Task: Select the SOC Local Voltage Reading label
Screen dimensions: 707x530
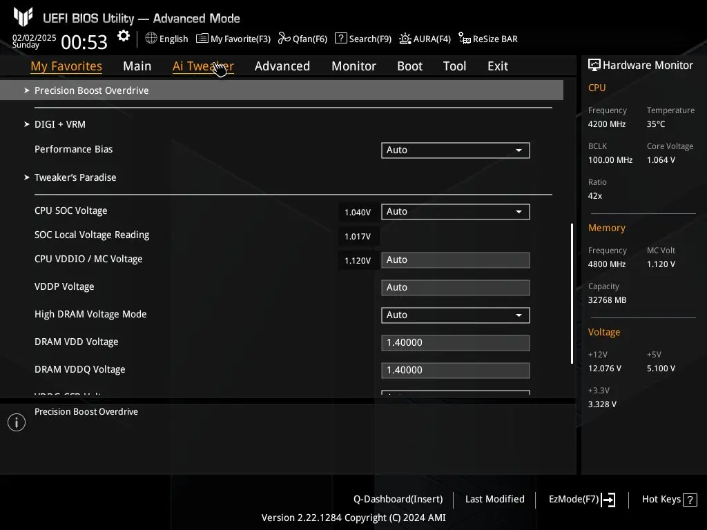Action: (x=92, y=235)
